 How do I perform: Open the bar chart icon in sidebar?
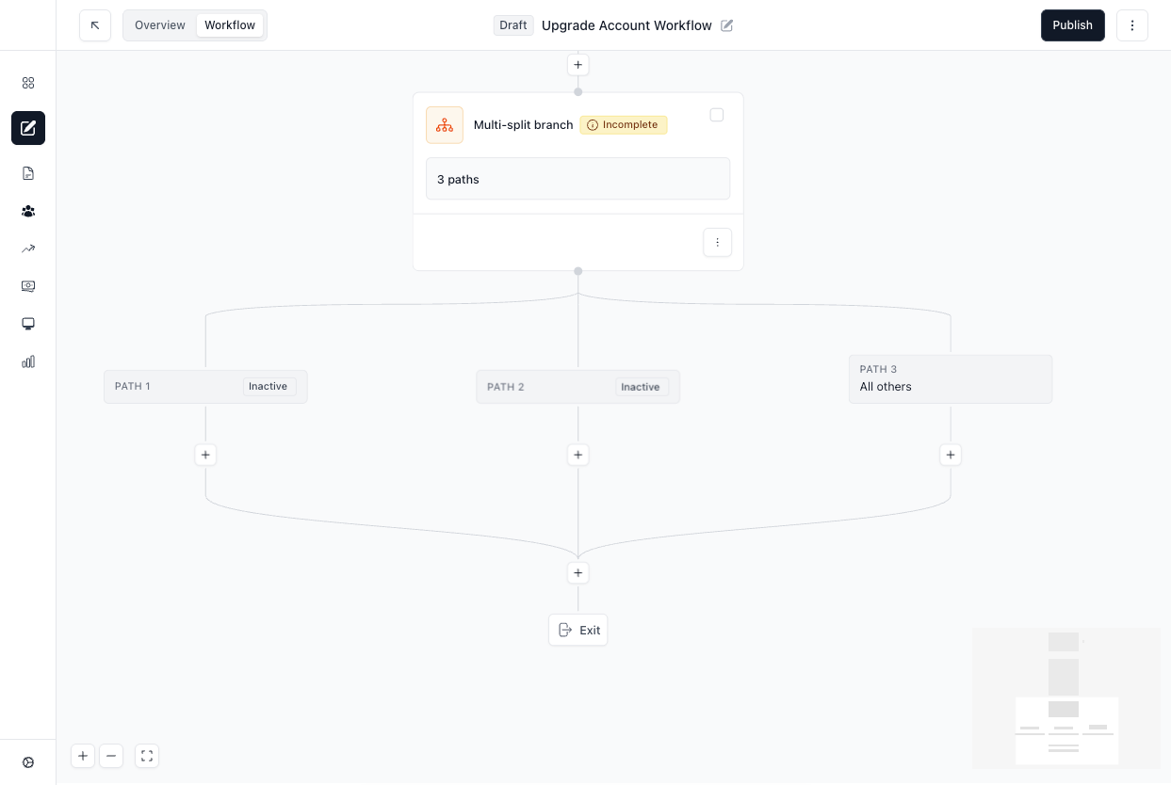point(28,361)
